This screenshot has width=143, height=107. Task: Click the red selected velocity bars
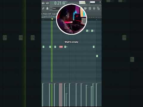(61, 95)
